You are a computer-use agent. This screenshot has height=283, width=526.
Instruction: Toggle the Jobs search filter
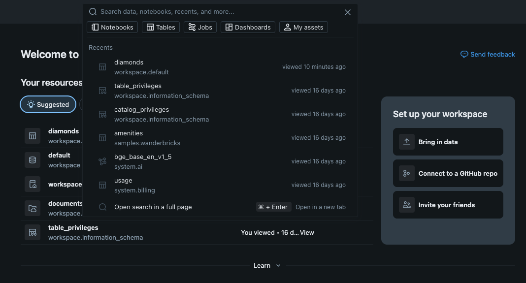200,27
